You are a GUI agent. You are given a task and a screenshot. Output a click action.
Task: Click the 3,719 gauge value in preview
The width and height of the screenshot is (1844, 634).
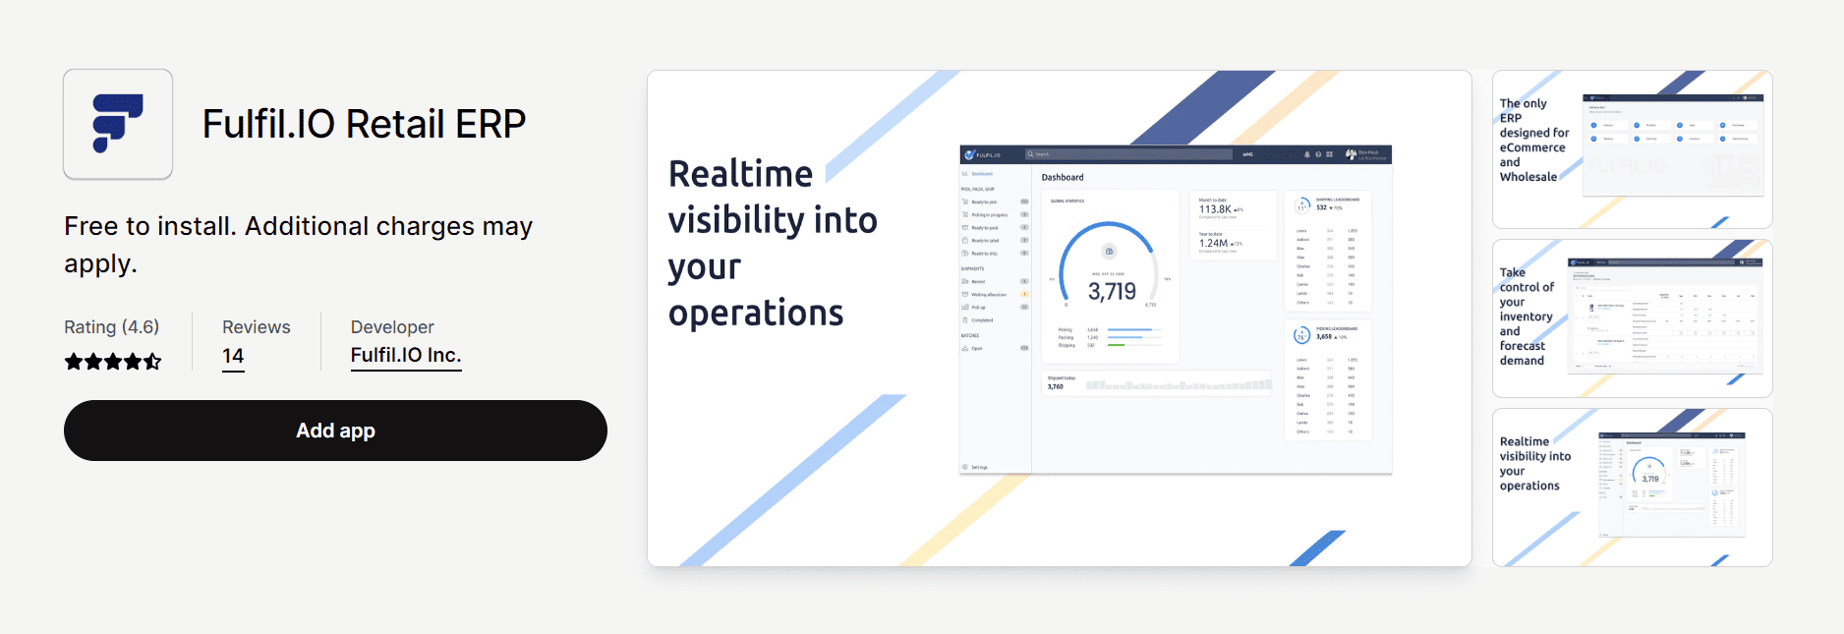point(1112,291)
